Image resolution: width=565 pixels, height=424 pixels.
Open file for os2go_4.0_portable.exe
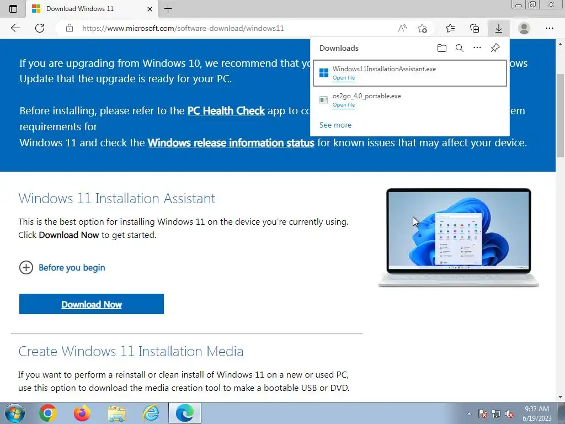pyautogui.click(x=344, y=105)
